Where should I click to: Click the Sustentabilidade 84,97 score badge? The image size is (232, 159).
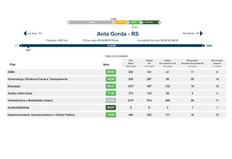coord(111,107)
